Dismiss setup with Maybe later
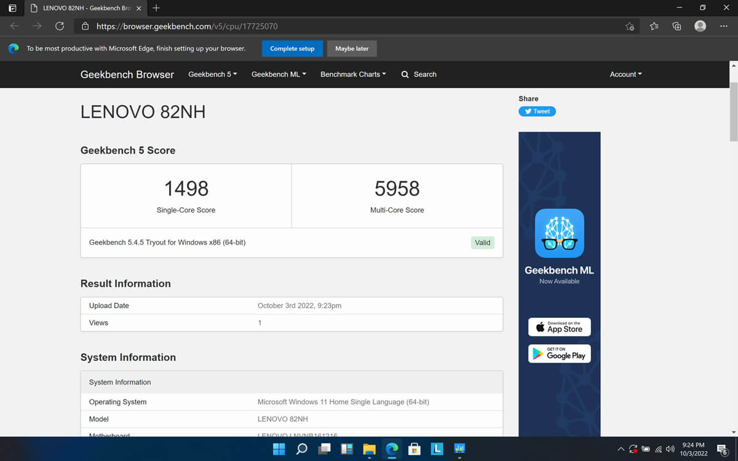Screen dimensions: 738x461 (352, 49)
